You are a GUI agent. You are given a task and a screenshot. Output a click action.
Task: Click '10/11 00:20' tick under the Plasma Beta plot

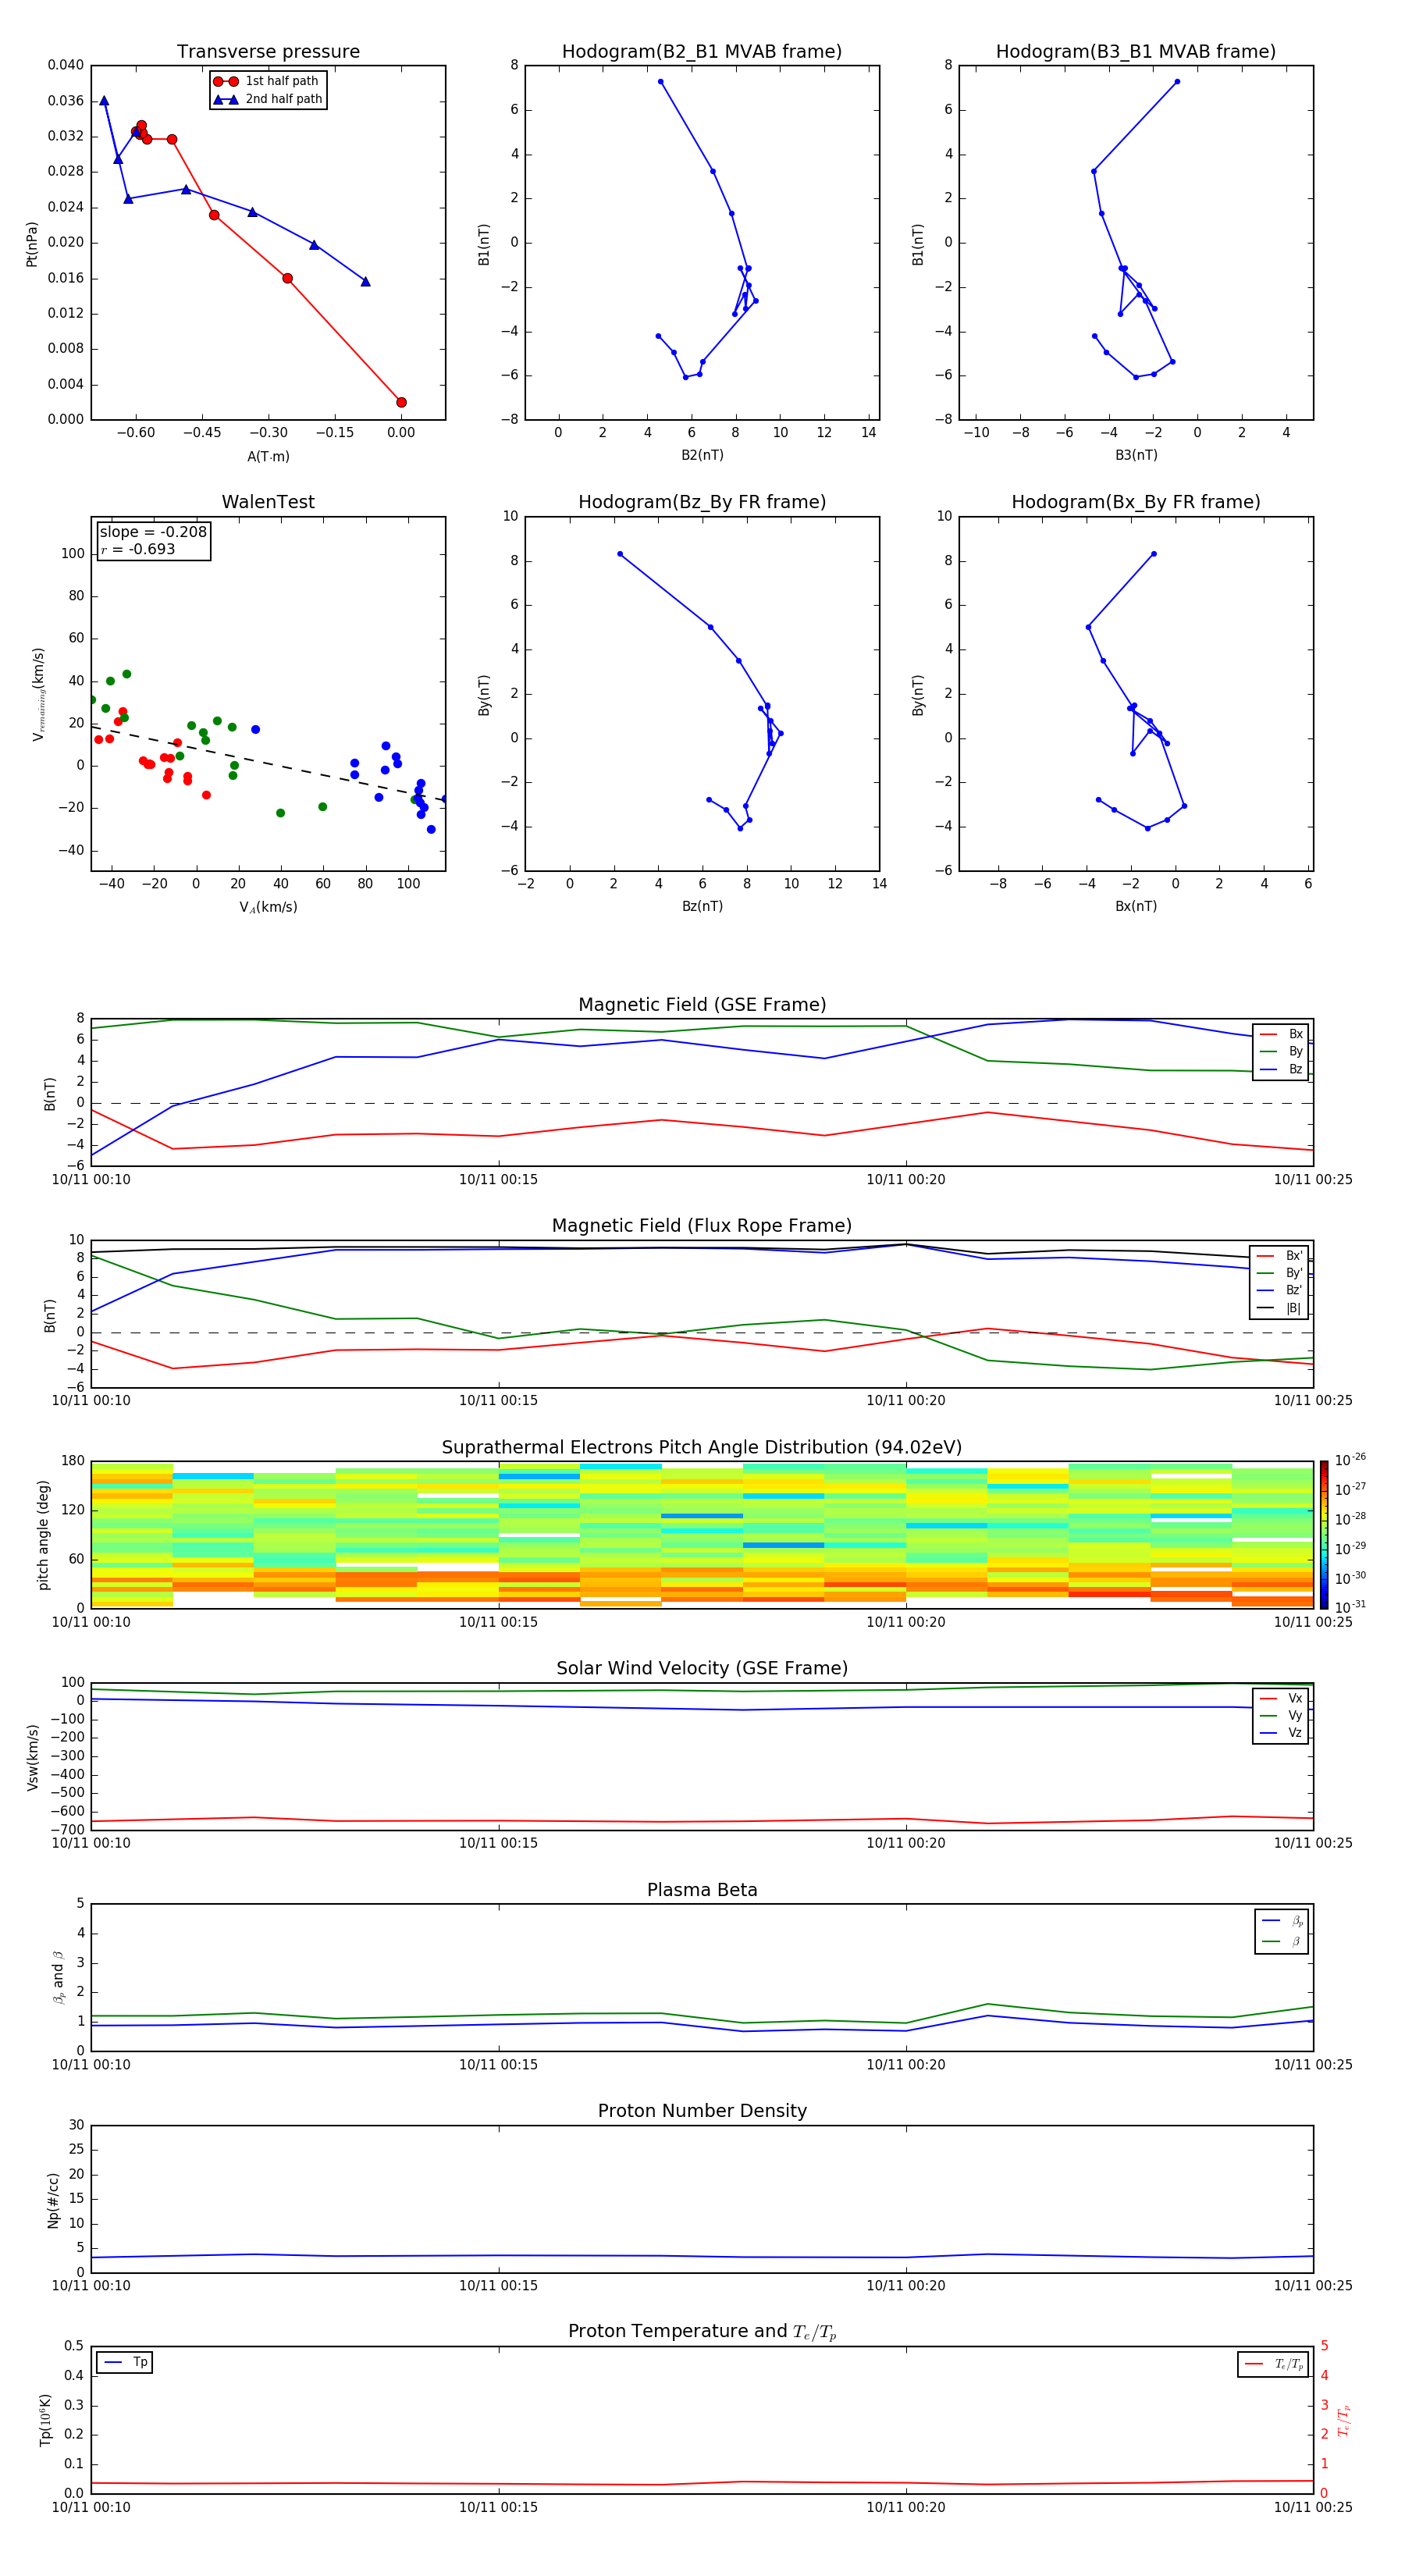pyautogui.click(x=905, y=2064)
